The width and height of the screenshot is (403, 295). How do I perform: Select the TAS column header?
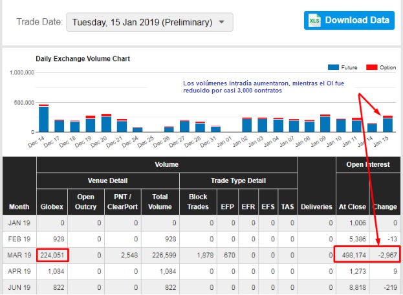(288, 202)
